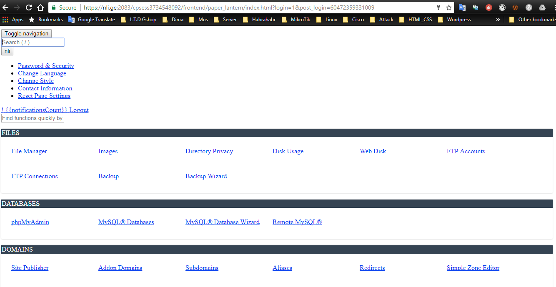Open the Server bookmark folder
556x287 pixels.
(225, 20)
